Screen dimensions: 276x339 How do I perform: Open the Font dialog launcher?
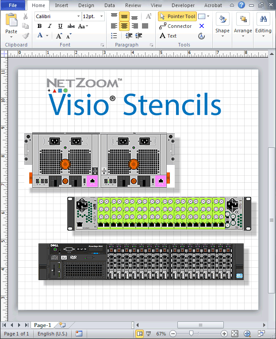[x=102, y=45]
